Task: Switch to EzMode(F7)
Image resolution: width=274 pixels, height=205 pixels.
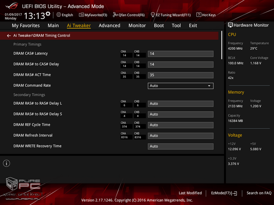Action: click(x=224, y=193)
